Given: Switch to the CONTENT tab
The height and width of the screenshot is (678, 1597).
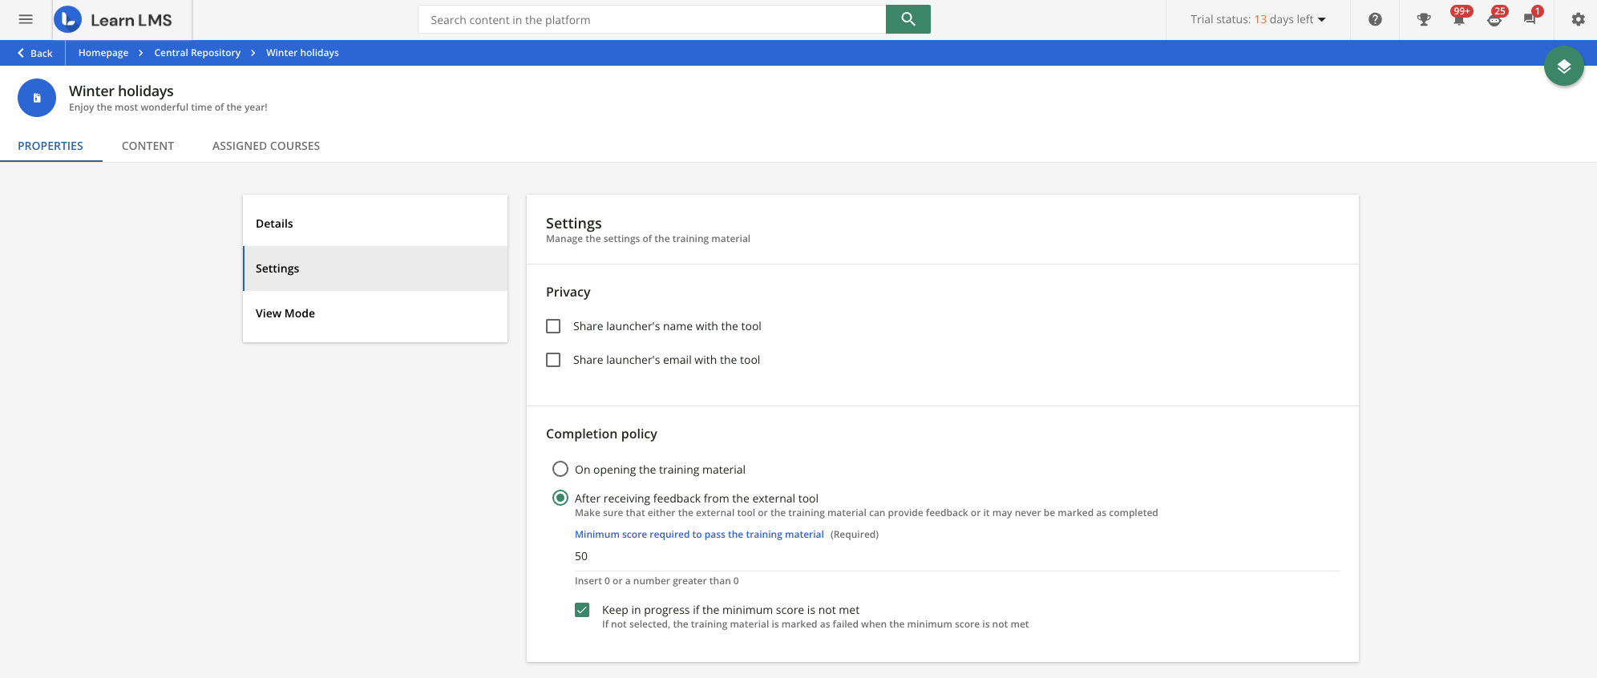Looking at the screenshot, I should (x=148, y=146).
